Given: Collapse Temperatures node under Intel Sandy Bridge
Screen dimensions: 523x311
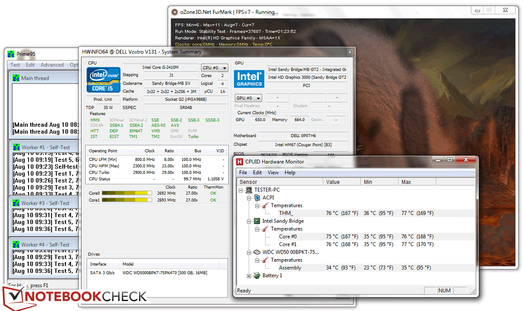Looking at the screenshot, I should (x=257, y=229).
